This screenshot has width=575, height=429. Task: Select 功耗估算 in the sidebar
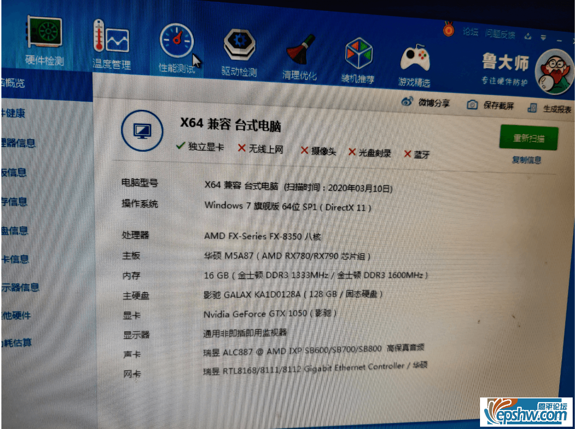(16, 343)
